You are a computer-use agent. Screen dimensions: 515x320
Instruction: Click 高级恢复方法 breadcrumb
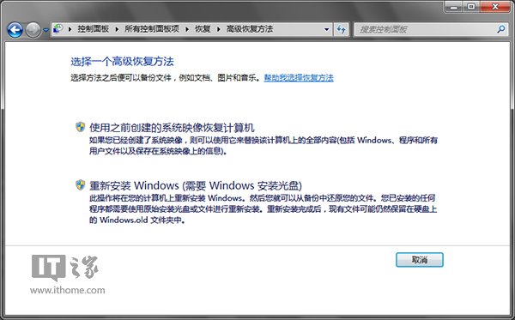[x=250, y=29]
